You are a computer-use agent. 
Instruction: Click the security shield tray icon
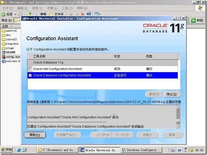point(191,150)
